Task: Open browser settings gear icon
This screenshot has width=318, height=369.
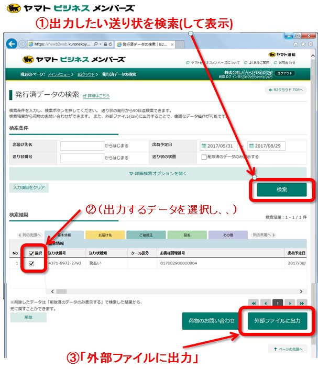Action: click(x=311, y=44)
